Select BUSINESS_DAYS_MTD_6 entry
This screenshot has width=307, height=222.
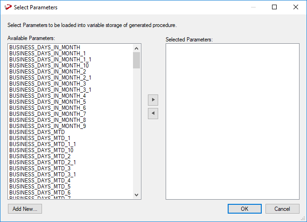(x=40, y=193)
